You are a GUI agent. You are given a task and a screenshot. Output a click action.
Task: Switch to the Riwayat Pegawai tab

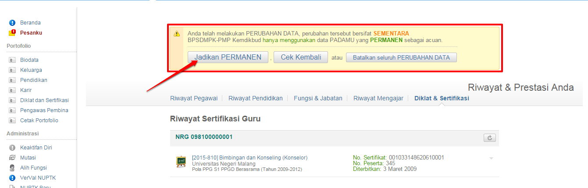(x=194, y=98)
